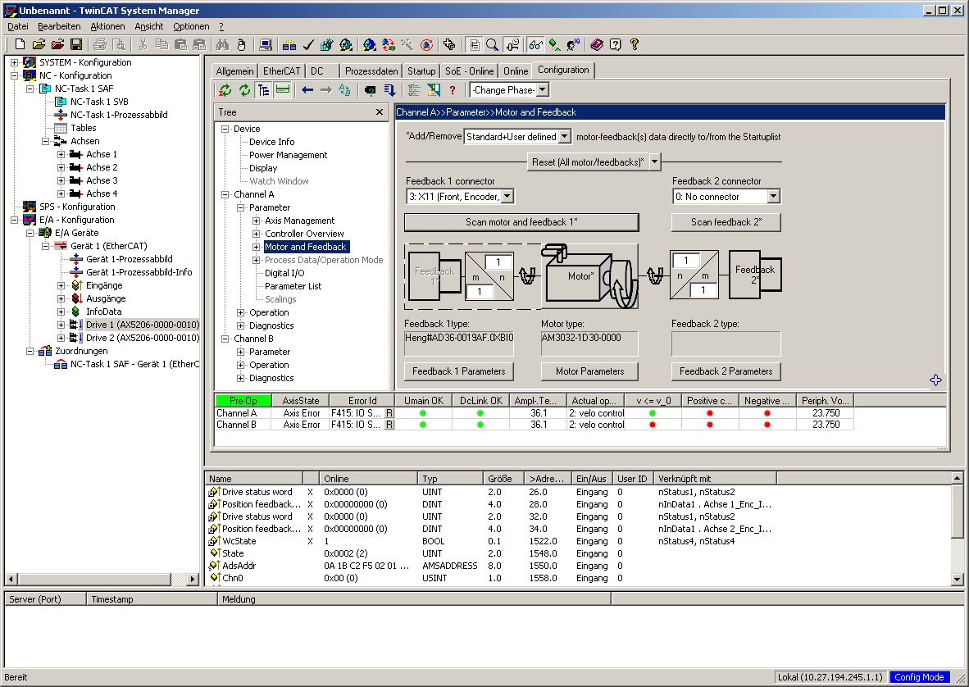Switch to the SoE - Online tab
This screenshot has height=687, width=969.
click(x=469, y=71)
